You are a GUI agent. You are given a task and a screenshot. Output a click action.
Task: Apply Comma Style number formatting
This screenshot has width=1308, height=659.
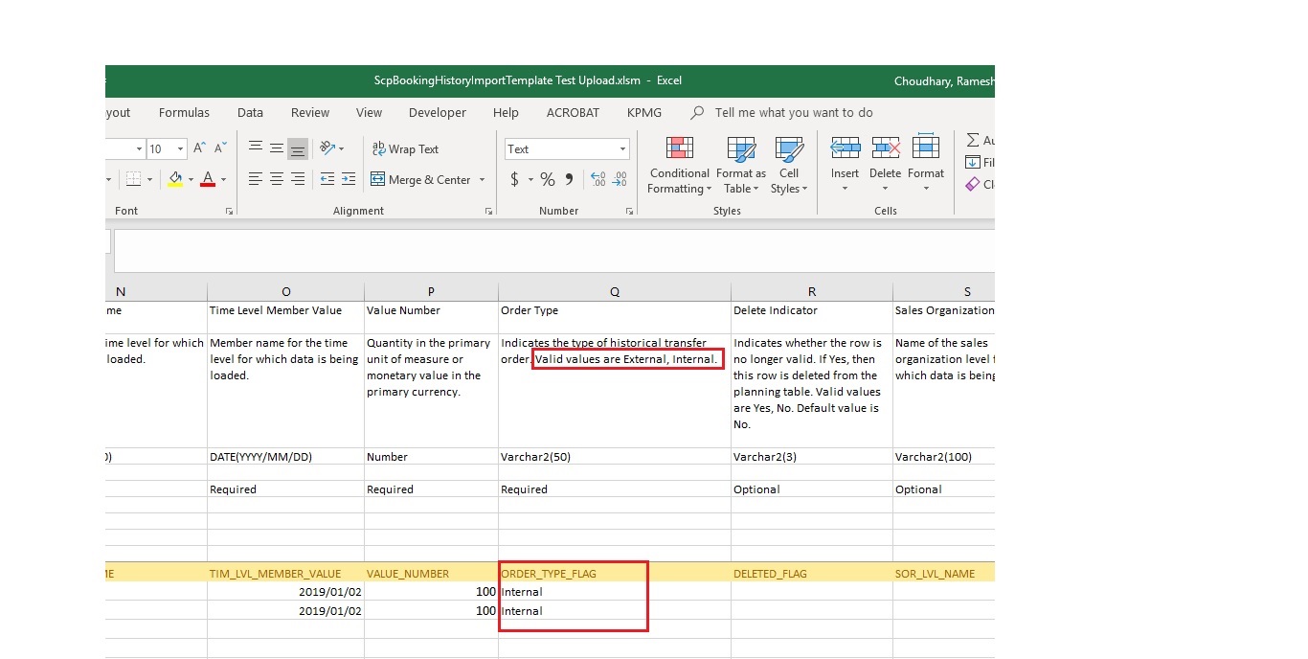coord(567,179)
